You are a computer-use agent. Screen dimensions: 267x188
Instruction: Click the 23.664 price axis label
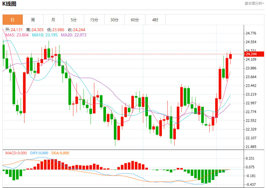coord(251,77)
